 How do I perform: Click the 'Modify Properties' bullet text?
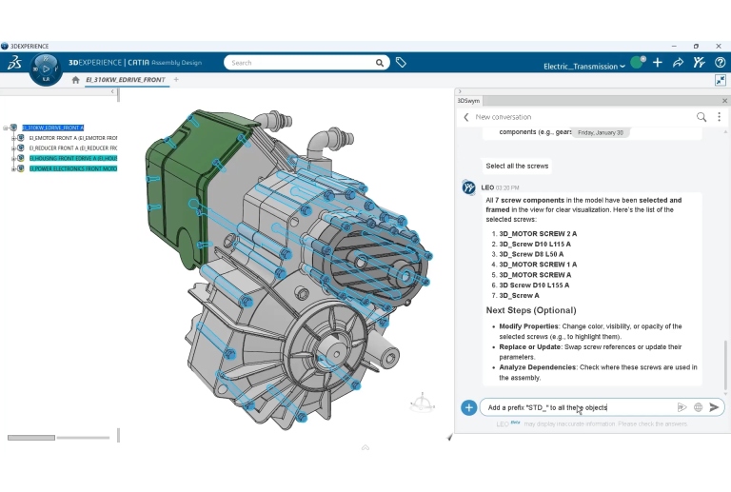pos(528,326)
